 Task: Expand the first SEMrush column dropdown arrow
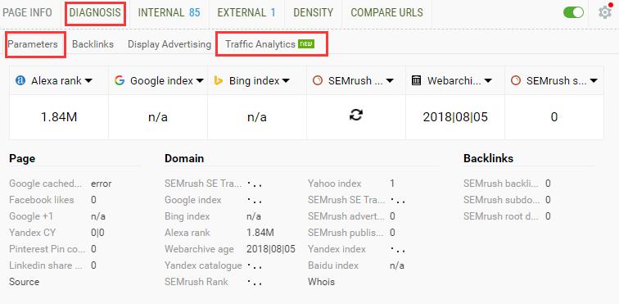(390, 81)
